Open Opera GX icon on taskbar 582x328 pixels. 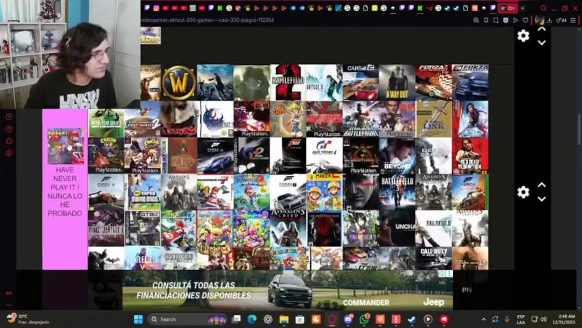pos(332,319)
